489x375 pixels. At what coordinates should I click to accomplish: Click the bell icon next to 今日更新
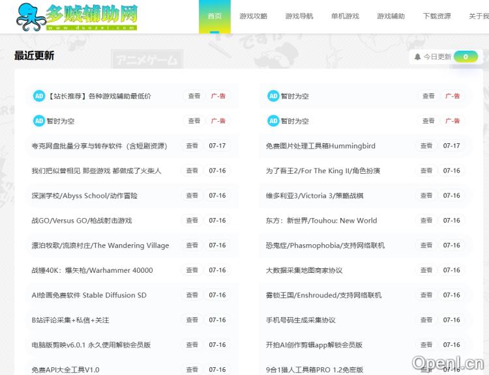pos(417,57)
